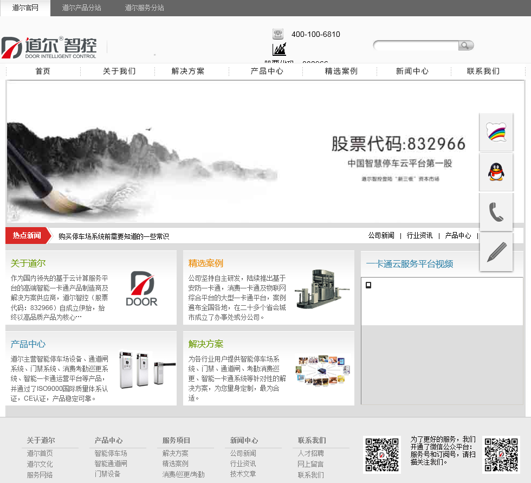Switch to the 道尔服务分站 tab

coord(144,8)
